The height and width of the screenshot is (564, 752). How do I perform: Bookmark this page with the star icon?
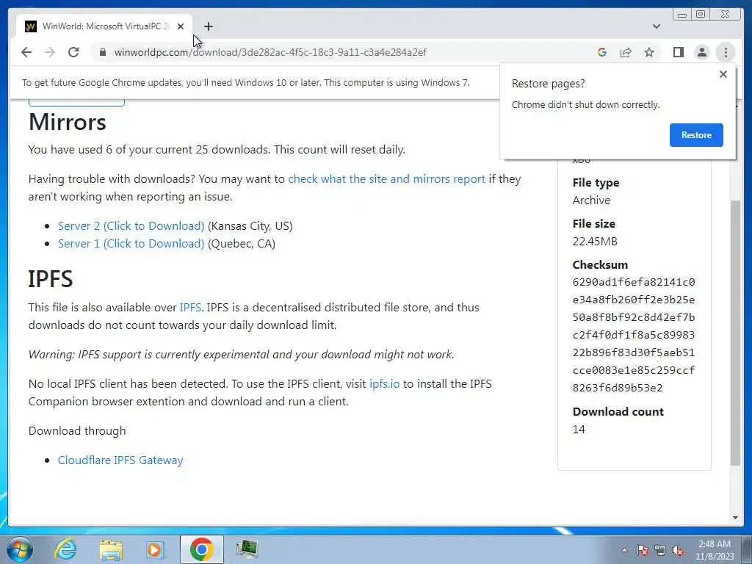click(x=649, y=52)
